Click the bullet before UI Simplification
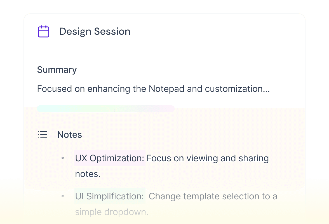The height and width of the screenshot is (224, 329). 63,196
